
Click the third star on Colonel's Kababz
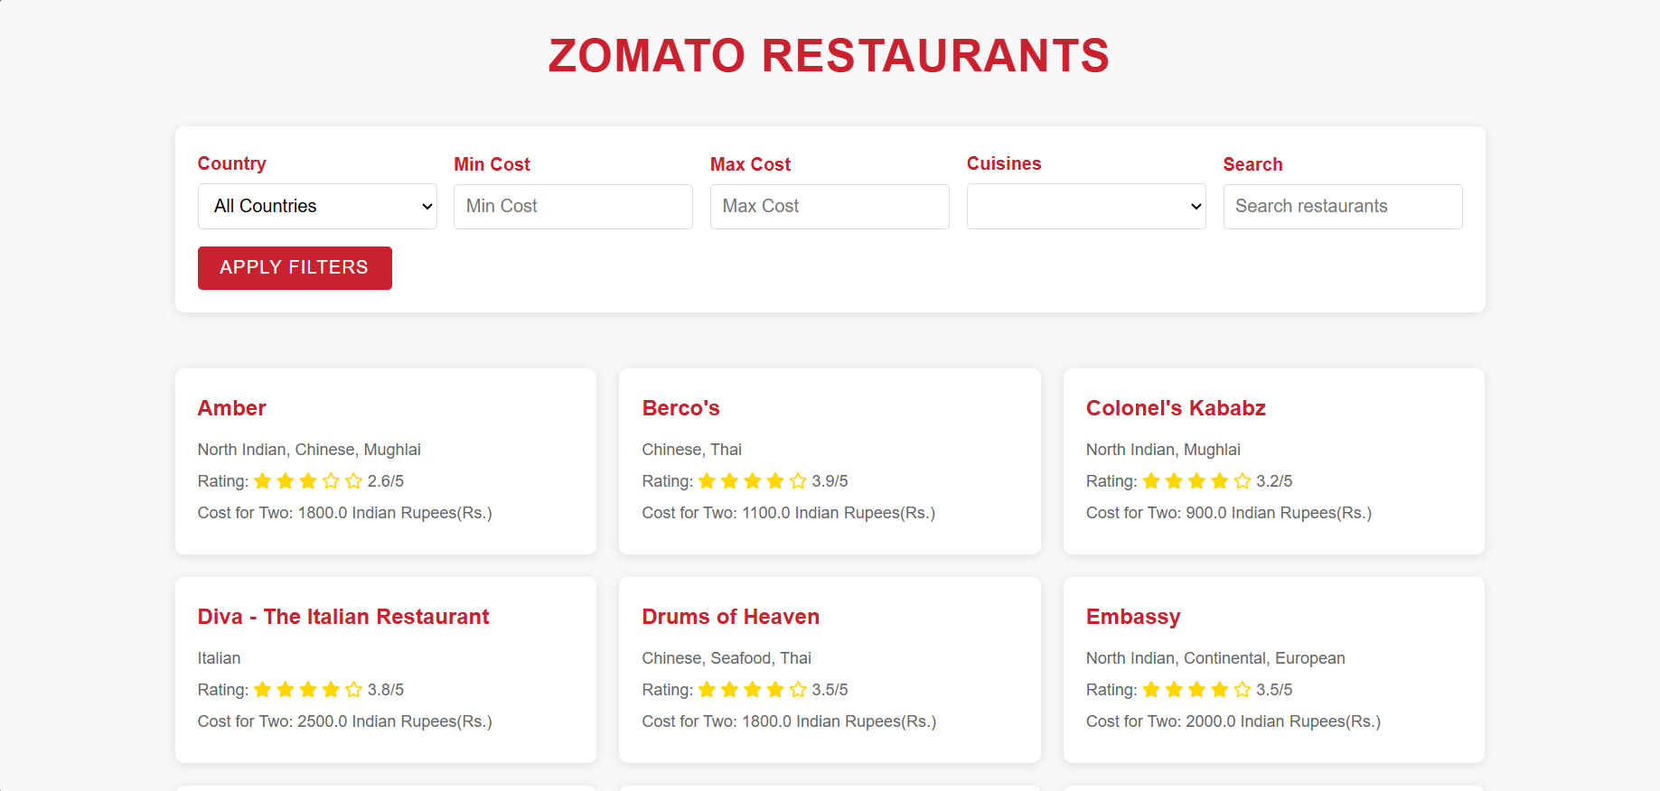1196,481
